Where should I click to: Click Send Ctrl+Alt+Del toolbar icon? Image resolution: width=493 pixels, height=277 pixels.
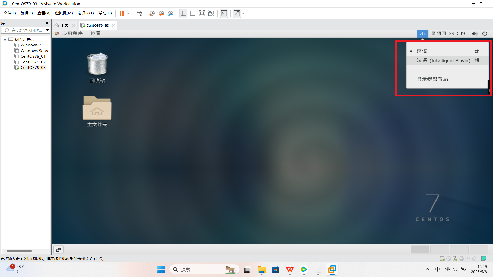pos(139,13)
